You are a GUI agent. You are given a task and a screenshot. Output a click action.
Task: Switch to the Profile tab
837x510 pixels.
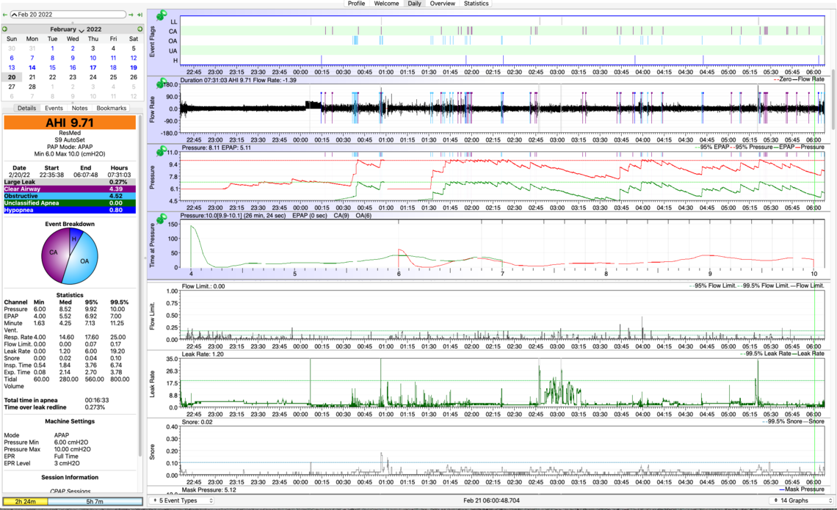356,3
